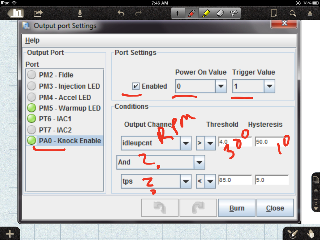Select port PM3 - Injection LED

pos(64,86)
